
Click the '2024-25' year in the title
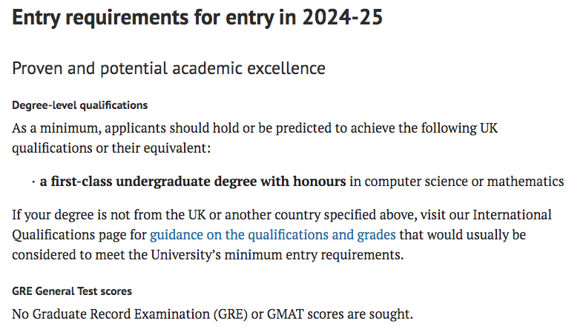pos(343,18)
